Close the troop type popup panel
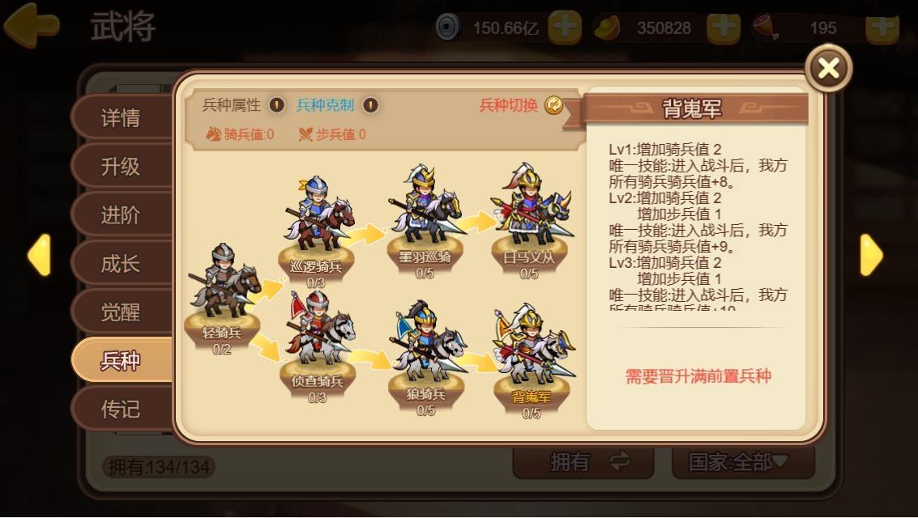 coord(828,69)
